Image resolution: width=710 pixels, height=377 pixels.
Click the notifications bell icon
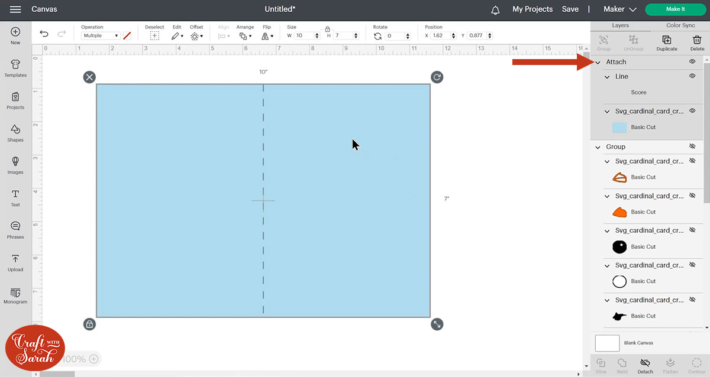[495, 9]
